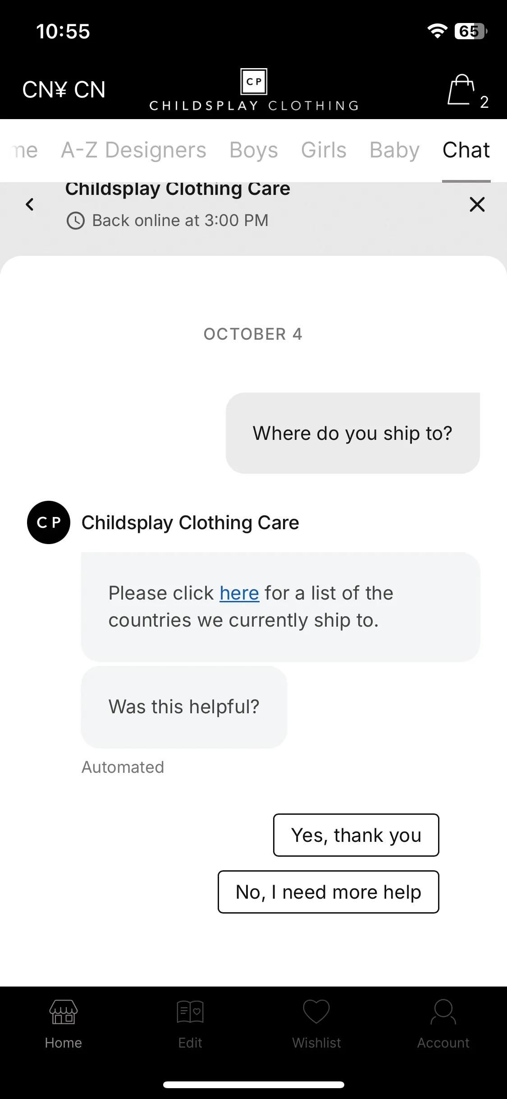The image size is (507, 1099).
Task: Open the Account profile icon
Action: coord(443,1011)
